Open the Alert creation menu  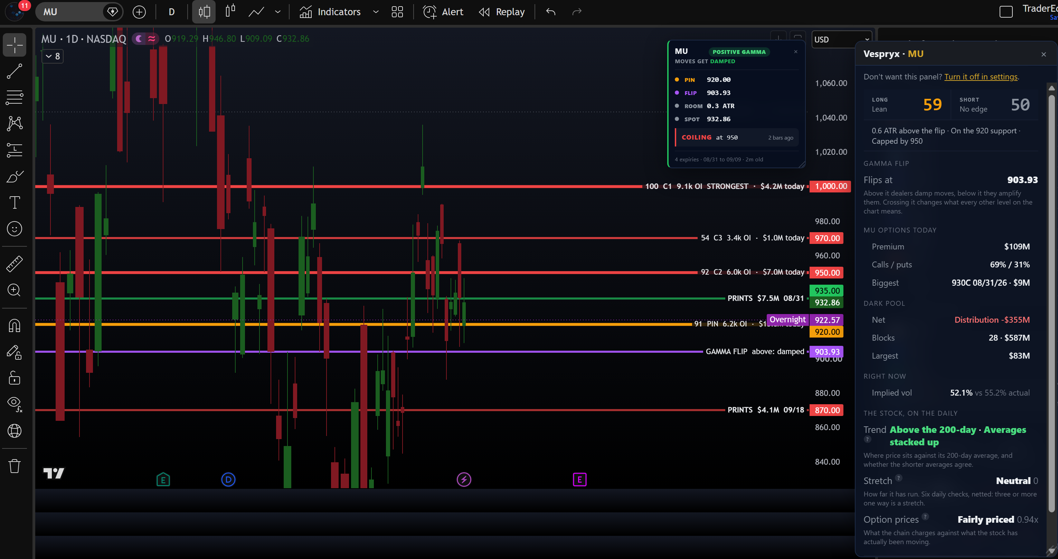(x=444, y=12)
